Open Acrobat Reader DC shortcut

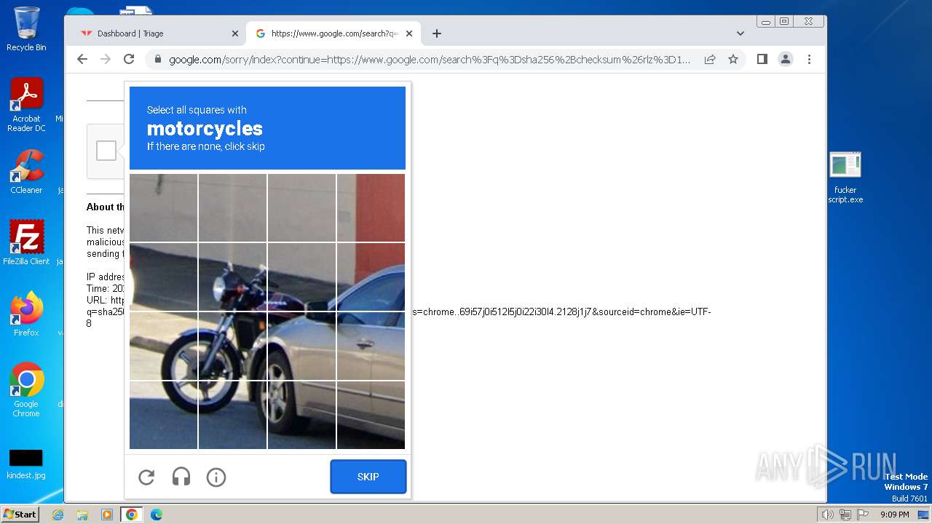tap(26, 105)
